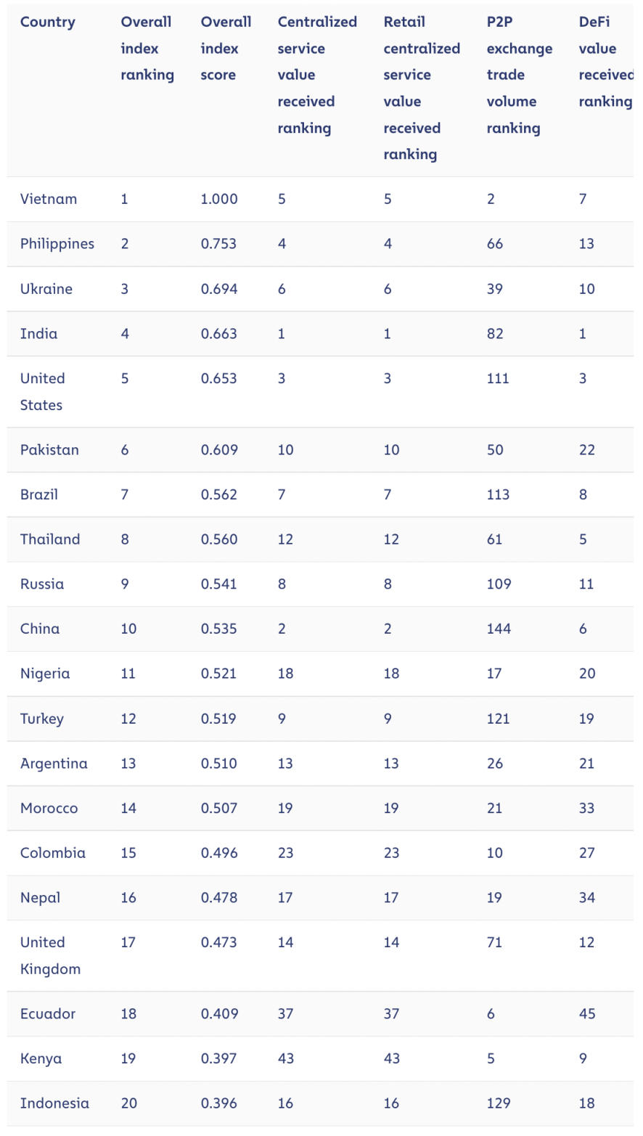
Task: Click the P2P exchange trade volume header
Action: (x=519, y=75)
